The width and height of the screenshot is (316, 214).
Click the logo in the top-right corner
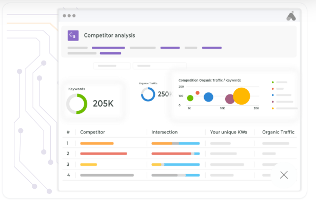(291, 16)
